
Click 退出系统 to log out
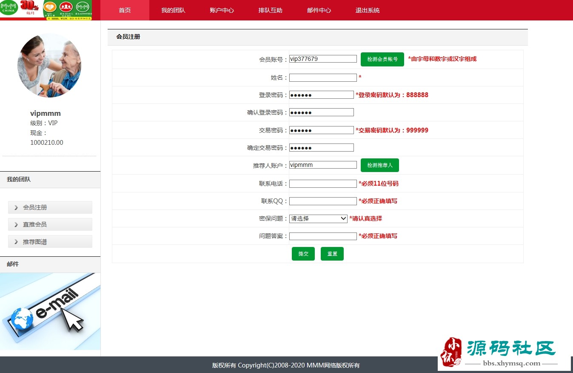point(368,10)
